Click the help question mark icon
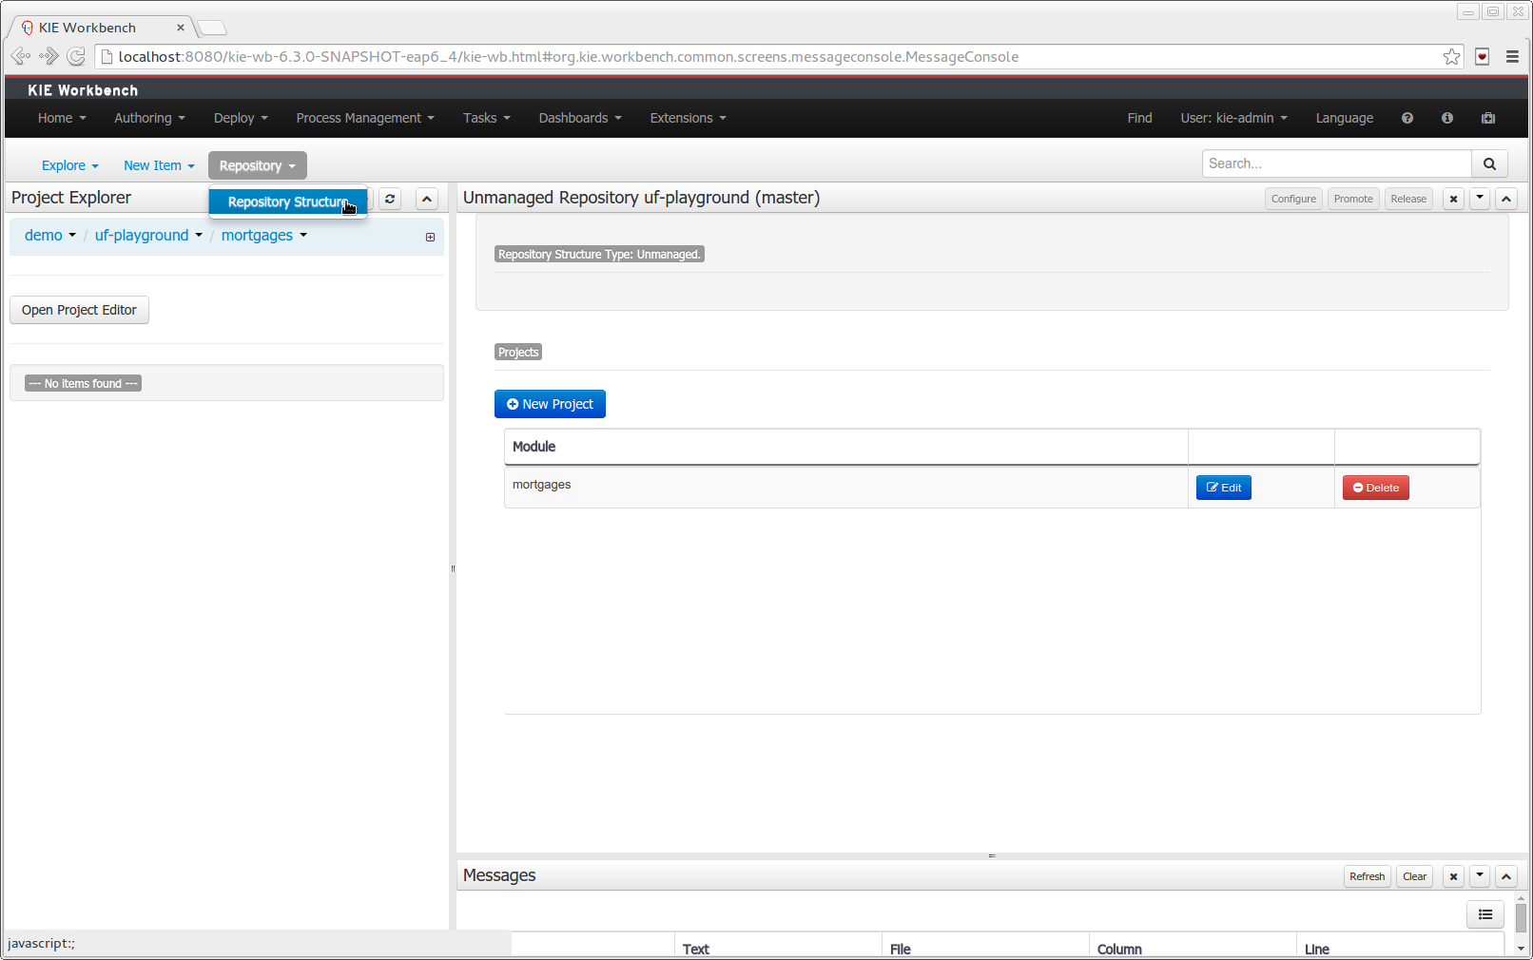 [1407, 118]
